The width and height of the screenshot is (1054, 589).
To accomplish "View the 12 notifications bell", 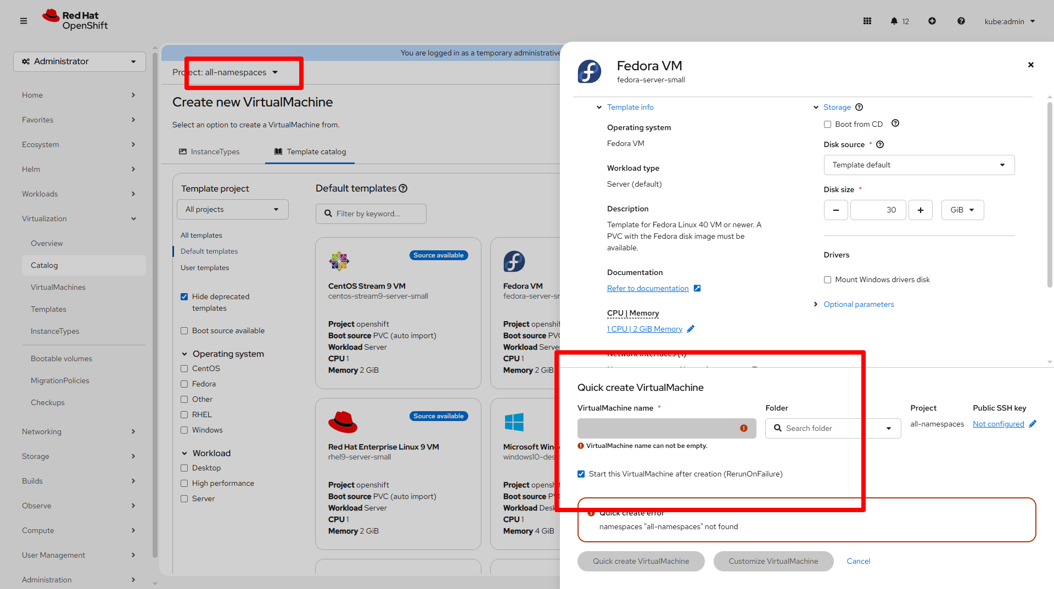I will (x=900, y=21).
